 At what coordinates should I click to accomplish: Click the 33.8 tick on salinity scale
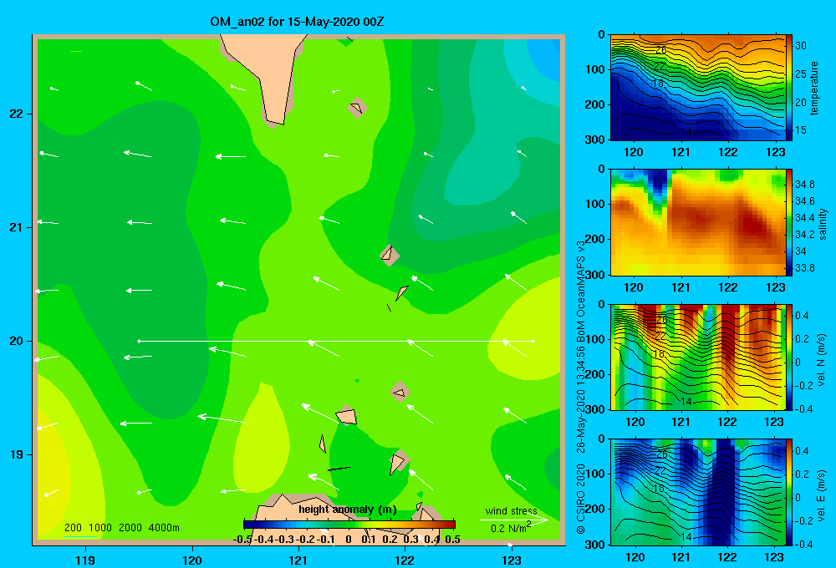pyautogui.click(x=804, y=268)
